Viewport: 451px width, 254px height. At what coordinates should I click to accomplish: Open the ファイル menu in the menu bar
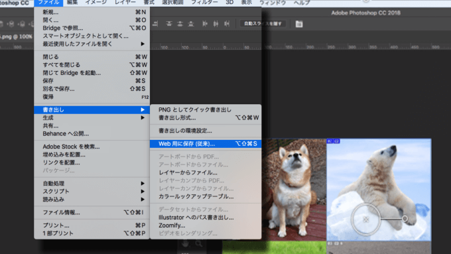(48, 3)
